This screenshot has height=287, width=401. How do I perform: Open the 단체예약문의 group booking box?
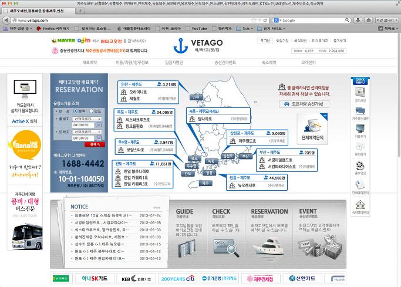click(312, 129)
